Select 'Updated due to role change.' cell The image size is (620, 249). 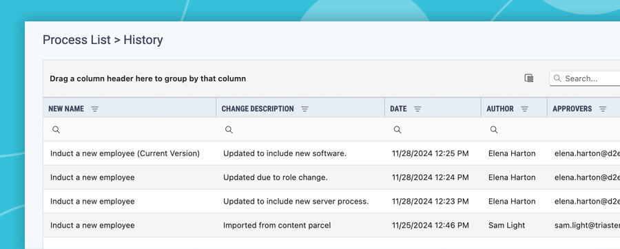click(275, 177)
